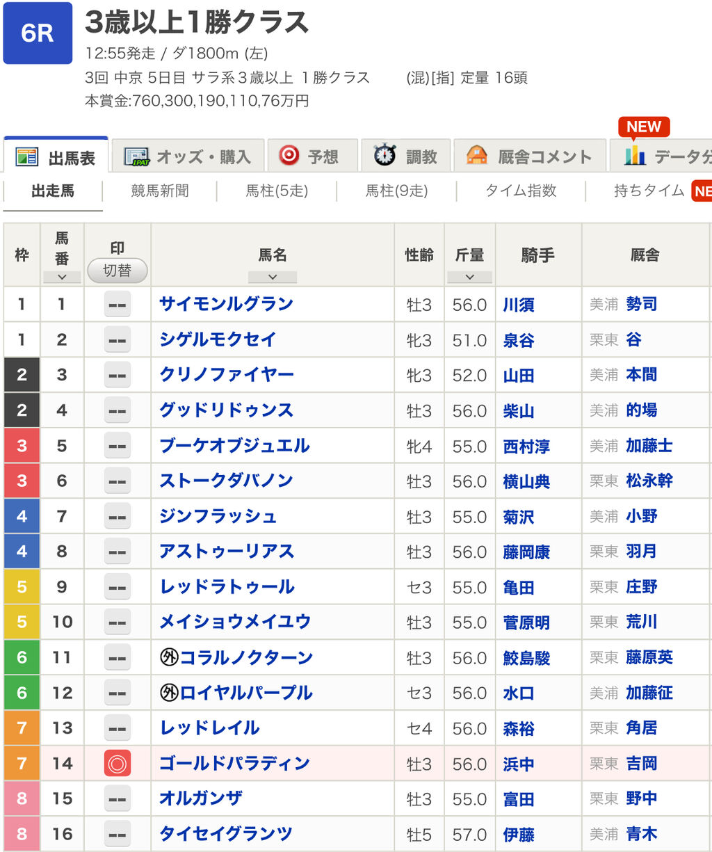
Task: Open trainer page for 青木
Action: (x=641, y=833)
